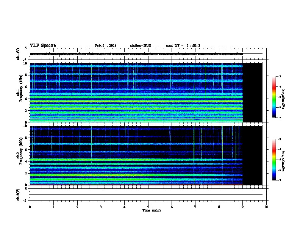Viewport: 300px width, 232px height.
Task: Click time axis tick label "7"
Action: pos(195,207)
